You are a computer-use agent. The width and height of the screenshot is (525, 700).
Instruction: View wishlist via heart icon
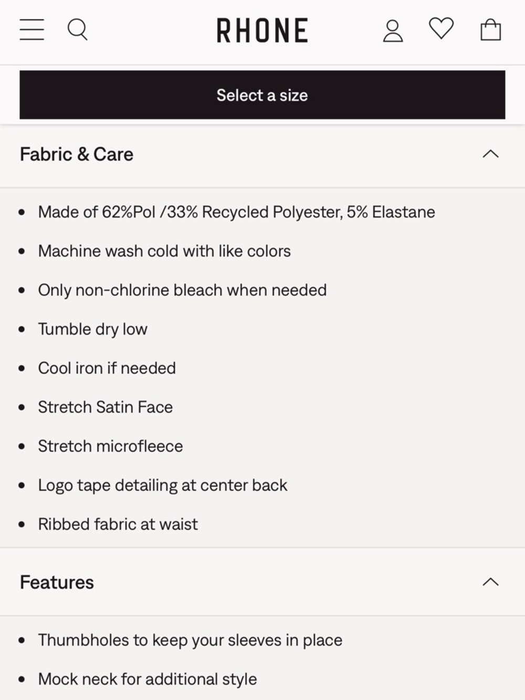441,28
